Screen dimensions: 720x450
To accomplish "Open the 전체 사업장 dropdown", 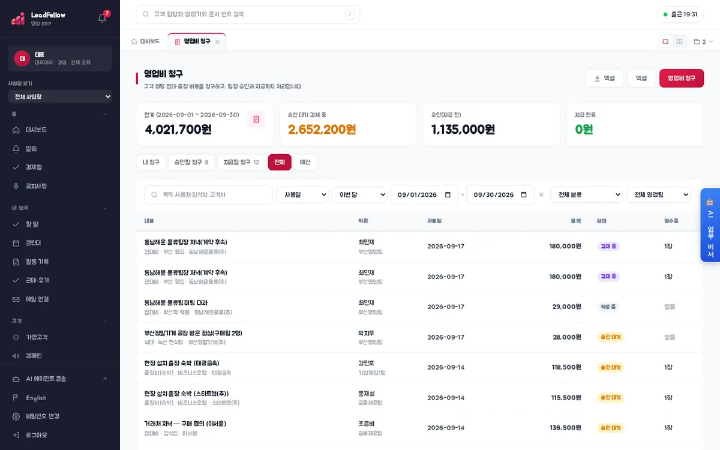I will (60, 97).
